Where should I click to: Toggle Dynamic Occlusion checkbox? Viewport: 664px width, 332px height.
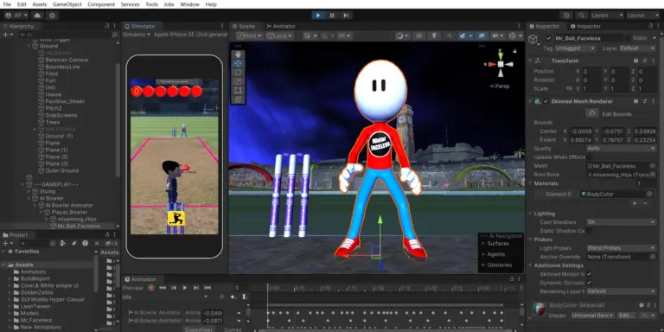(x=589, y=283)
